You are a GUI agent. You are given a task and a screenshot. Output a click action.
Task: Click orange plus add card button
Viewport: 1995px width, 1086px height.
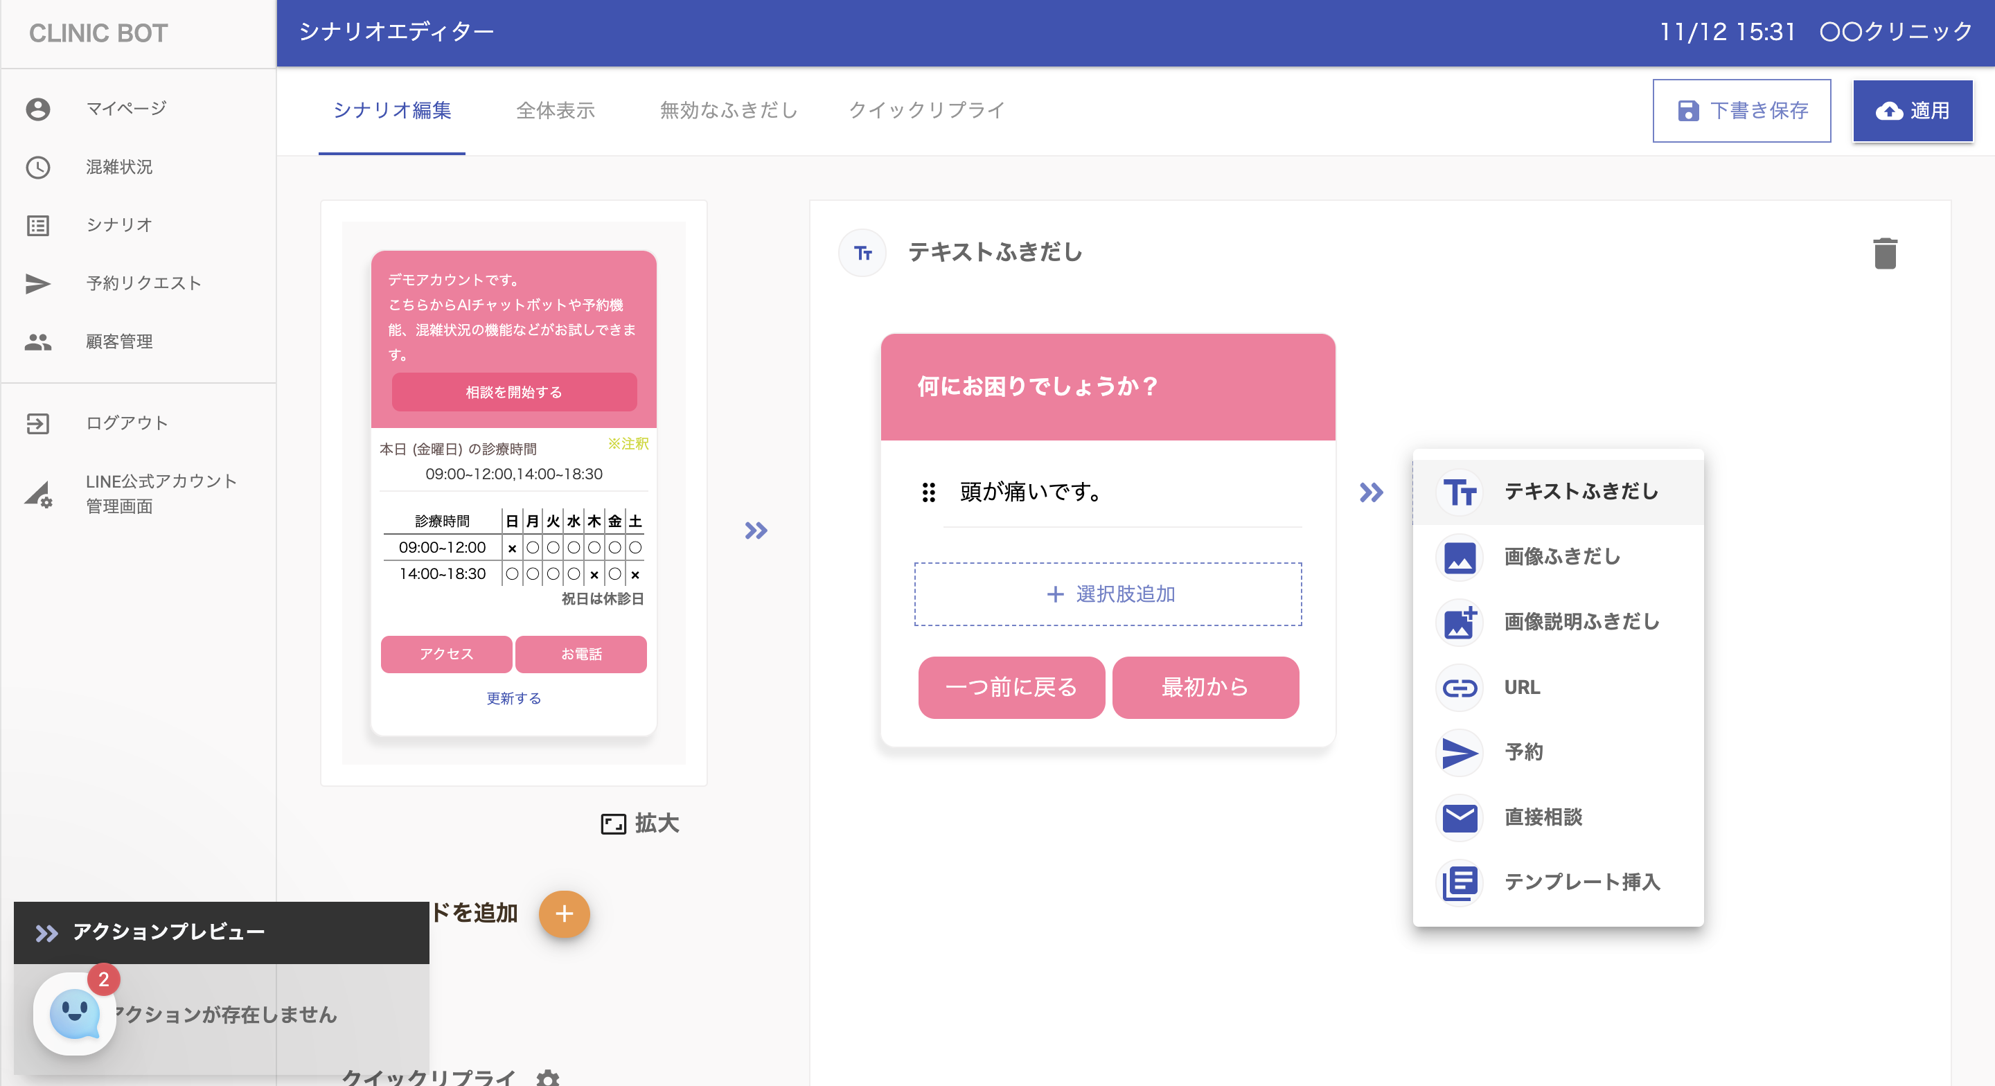[564, 914]
